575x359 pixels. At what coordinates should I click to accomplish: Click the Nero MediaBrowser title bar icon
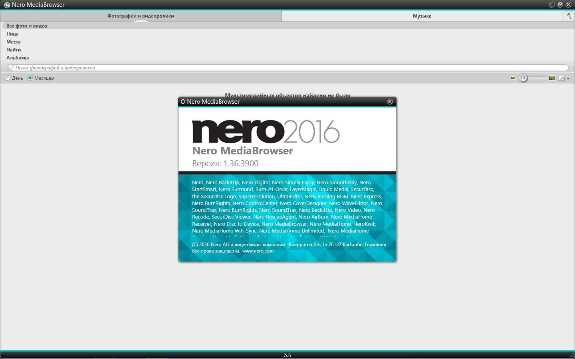click(x=7, y=5)
